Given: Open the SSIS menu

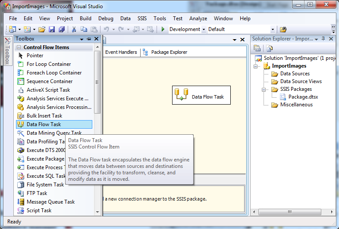Looking at the screenshot, I should point(142,19).
